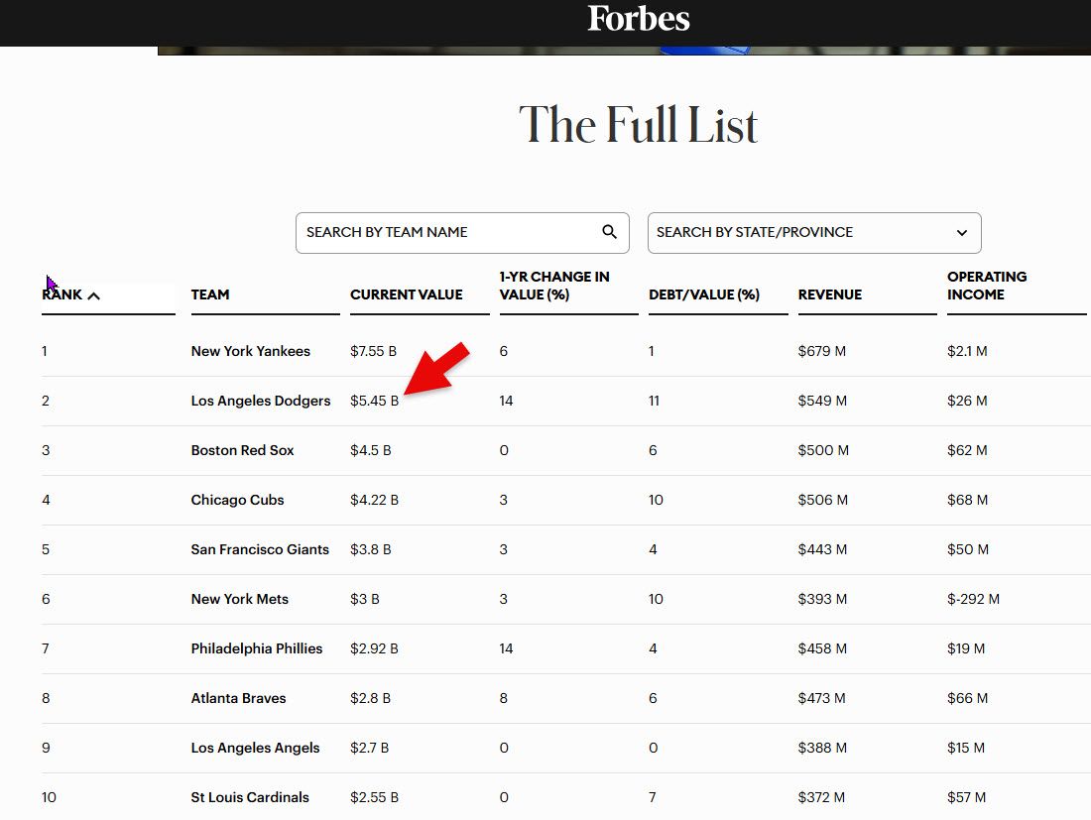Open the Search by State/Province dropdown

point(813,232)
